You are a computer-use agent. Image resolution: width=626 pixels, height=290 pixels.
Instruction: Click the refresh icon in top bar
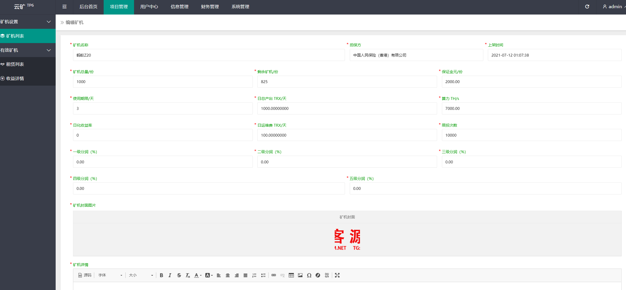coord(587,7)
